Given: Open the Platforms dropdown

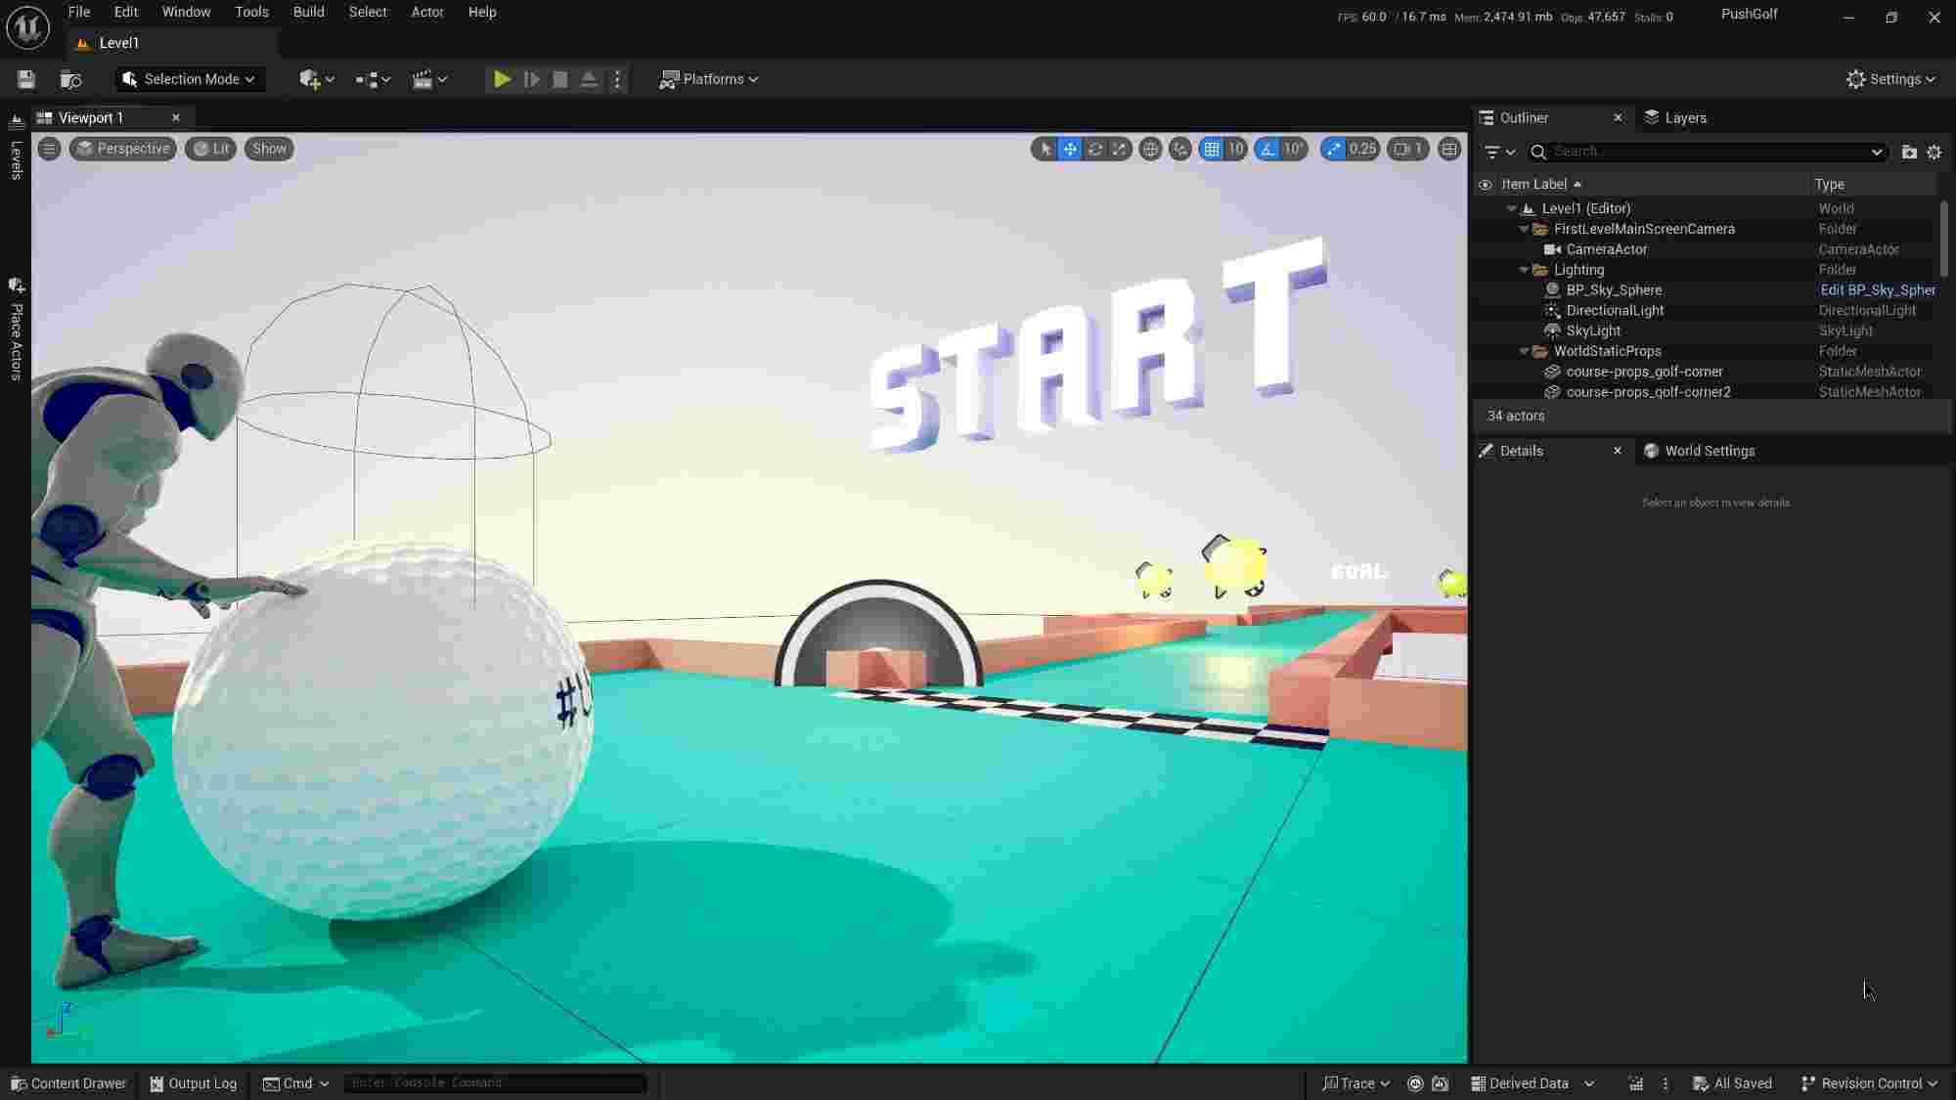Looking at the screenshot, I should [709, 79].
